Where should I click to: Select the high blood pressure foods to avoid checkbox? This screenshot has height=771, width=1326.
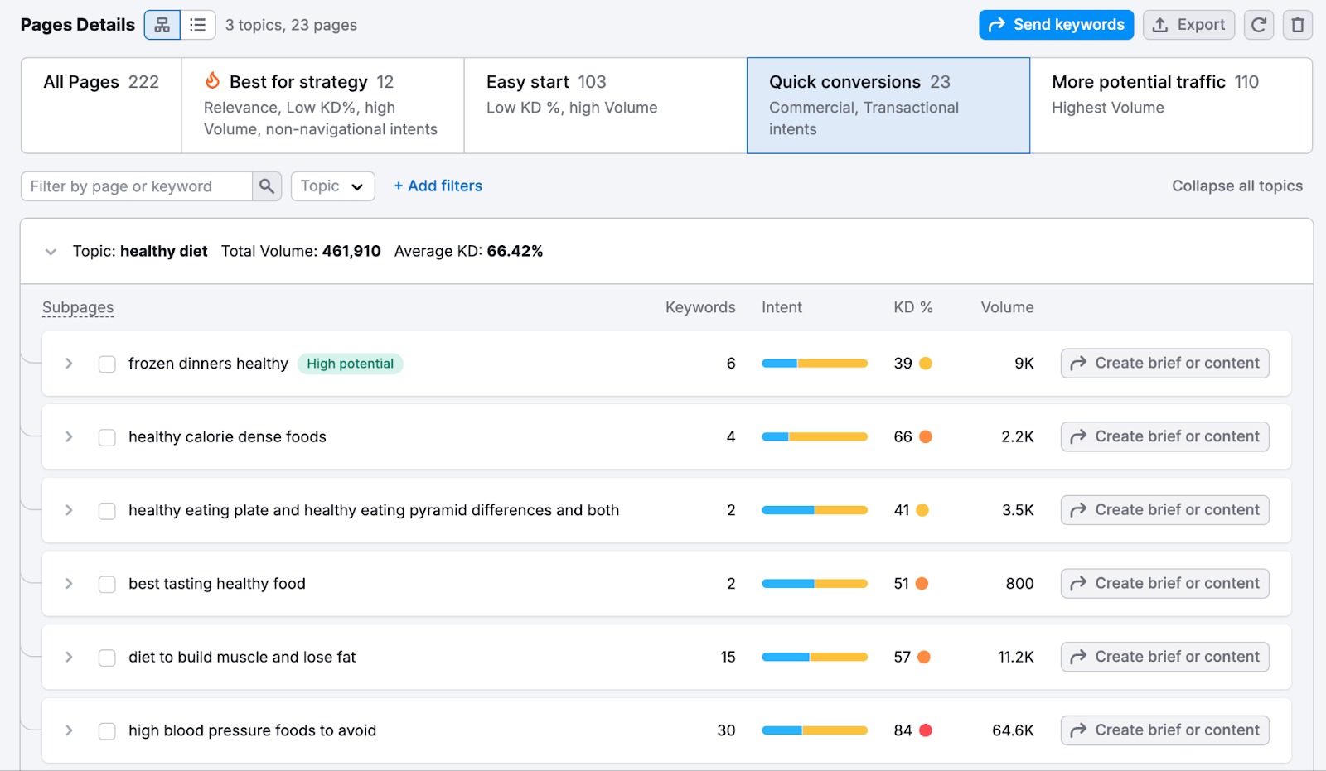tap(107, 731)
